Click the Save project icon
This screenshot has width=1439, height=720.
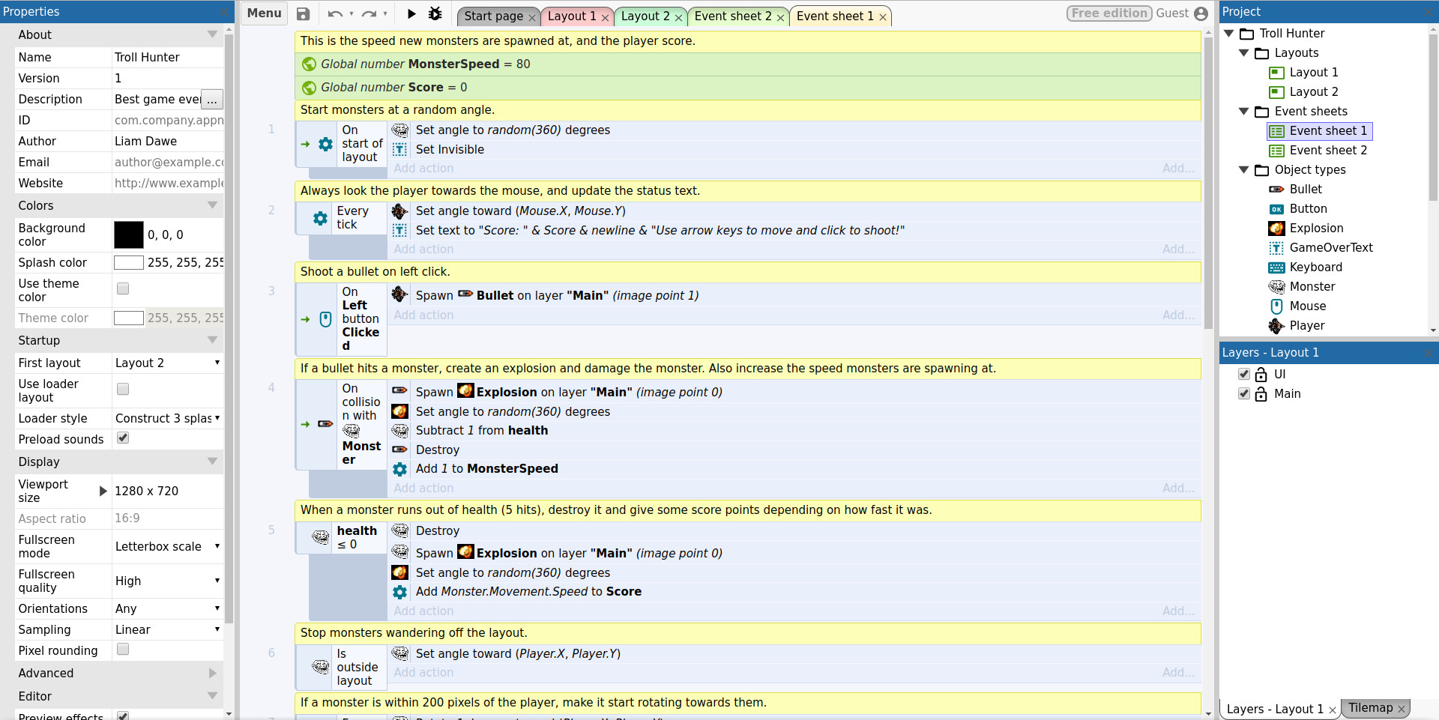303,13
